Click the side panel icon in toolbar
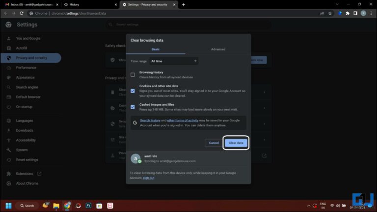The image size is (377, 212). point(355,13)
